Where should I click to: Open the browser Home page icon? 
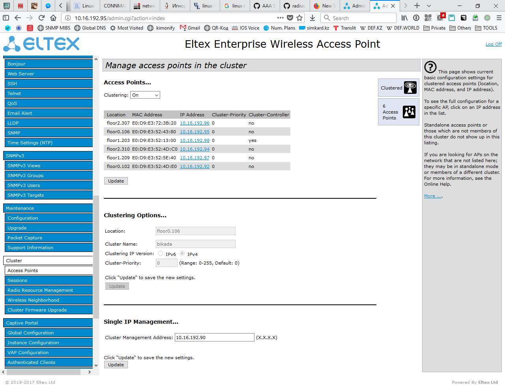[53, 18]
